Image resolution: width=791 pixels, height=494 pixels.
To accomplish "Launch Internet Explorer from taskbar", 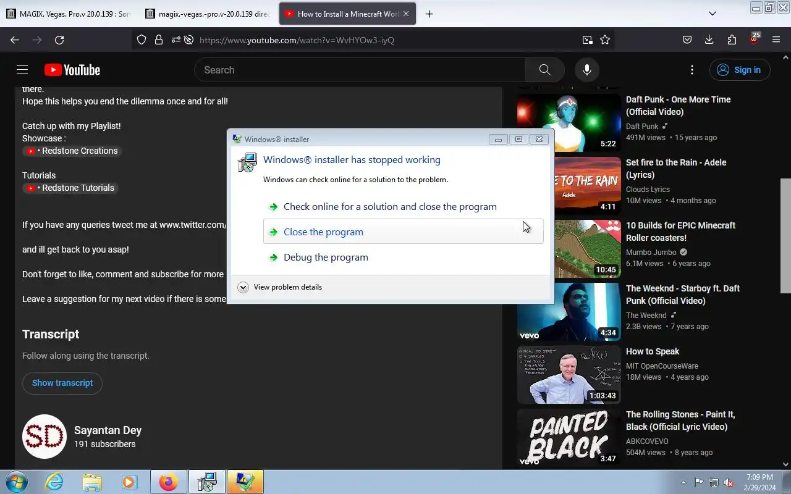I will [54, 482].
